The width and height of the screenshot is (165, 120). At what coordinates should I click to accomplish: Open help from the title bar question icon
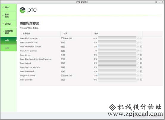coord(156,2)
